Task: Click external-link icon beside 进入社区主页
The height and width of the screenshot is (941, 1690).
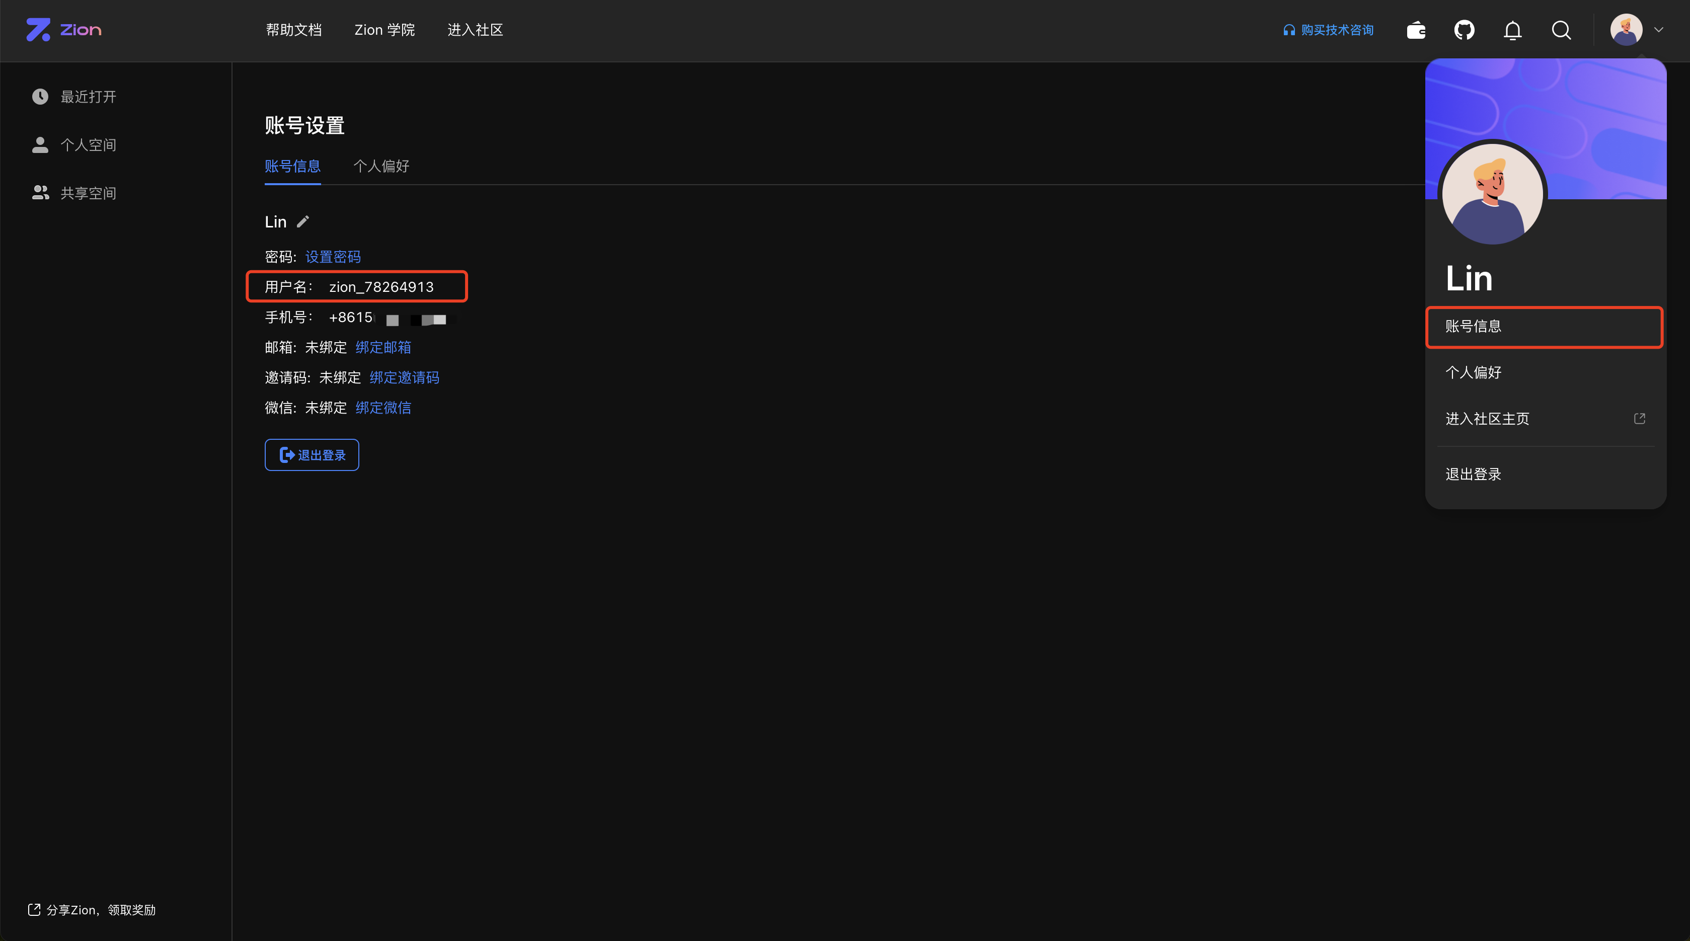Action: pos(1640,418)
